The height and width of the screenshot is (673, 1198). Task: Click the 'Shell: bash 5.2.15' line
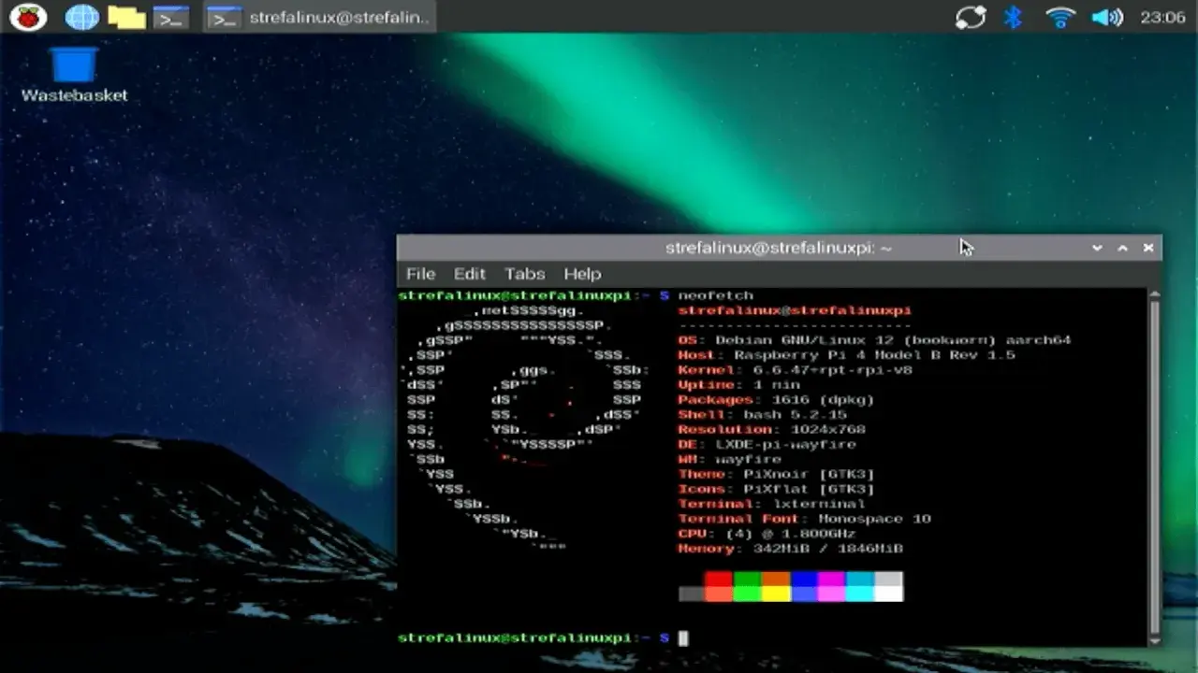coord(762,415)
